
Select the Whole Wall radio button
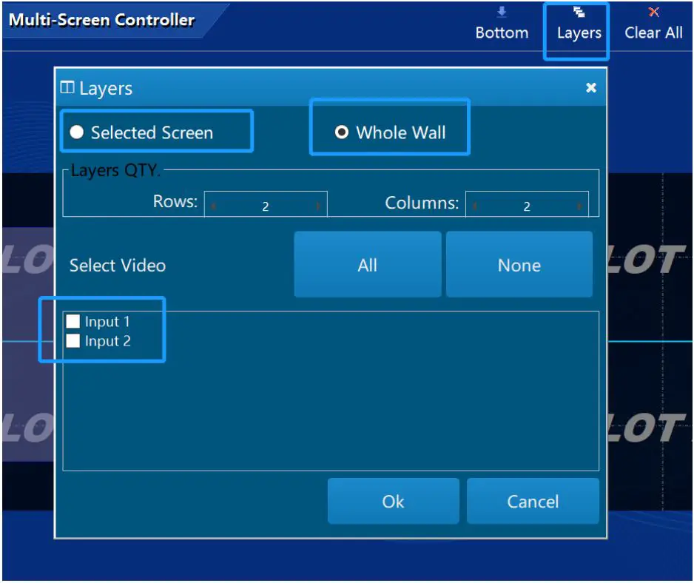(341, 132)
